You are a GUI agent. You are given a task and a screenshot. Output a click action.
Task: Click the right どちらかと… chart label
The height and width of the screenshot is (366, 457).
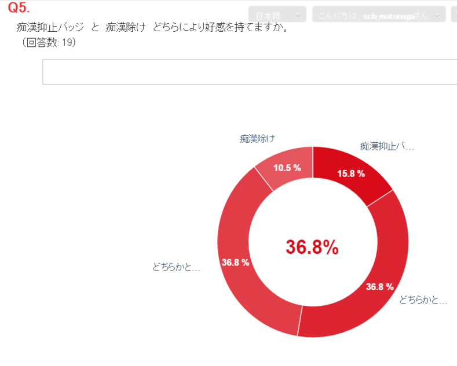423,300
